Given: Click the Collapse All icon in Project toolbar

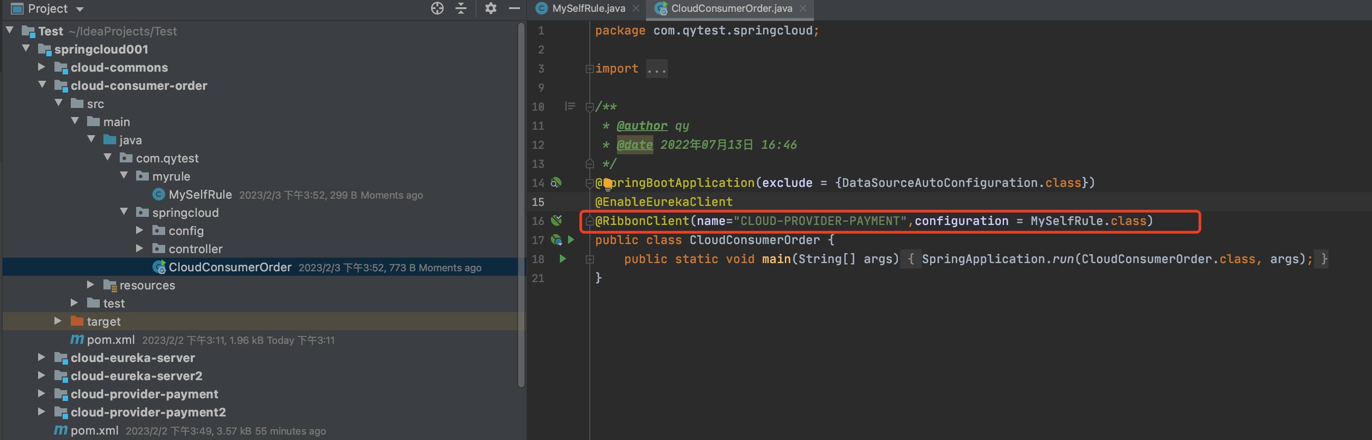Looking at the screenshot, I should (x=461, y=8).
